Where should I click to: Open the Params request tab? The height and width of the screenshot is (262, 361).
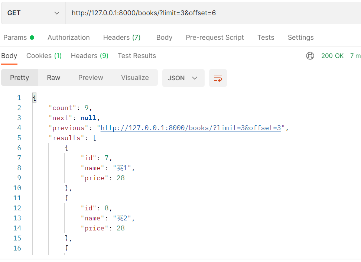[x=18, y=38]
